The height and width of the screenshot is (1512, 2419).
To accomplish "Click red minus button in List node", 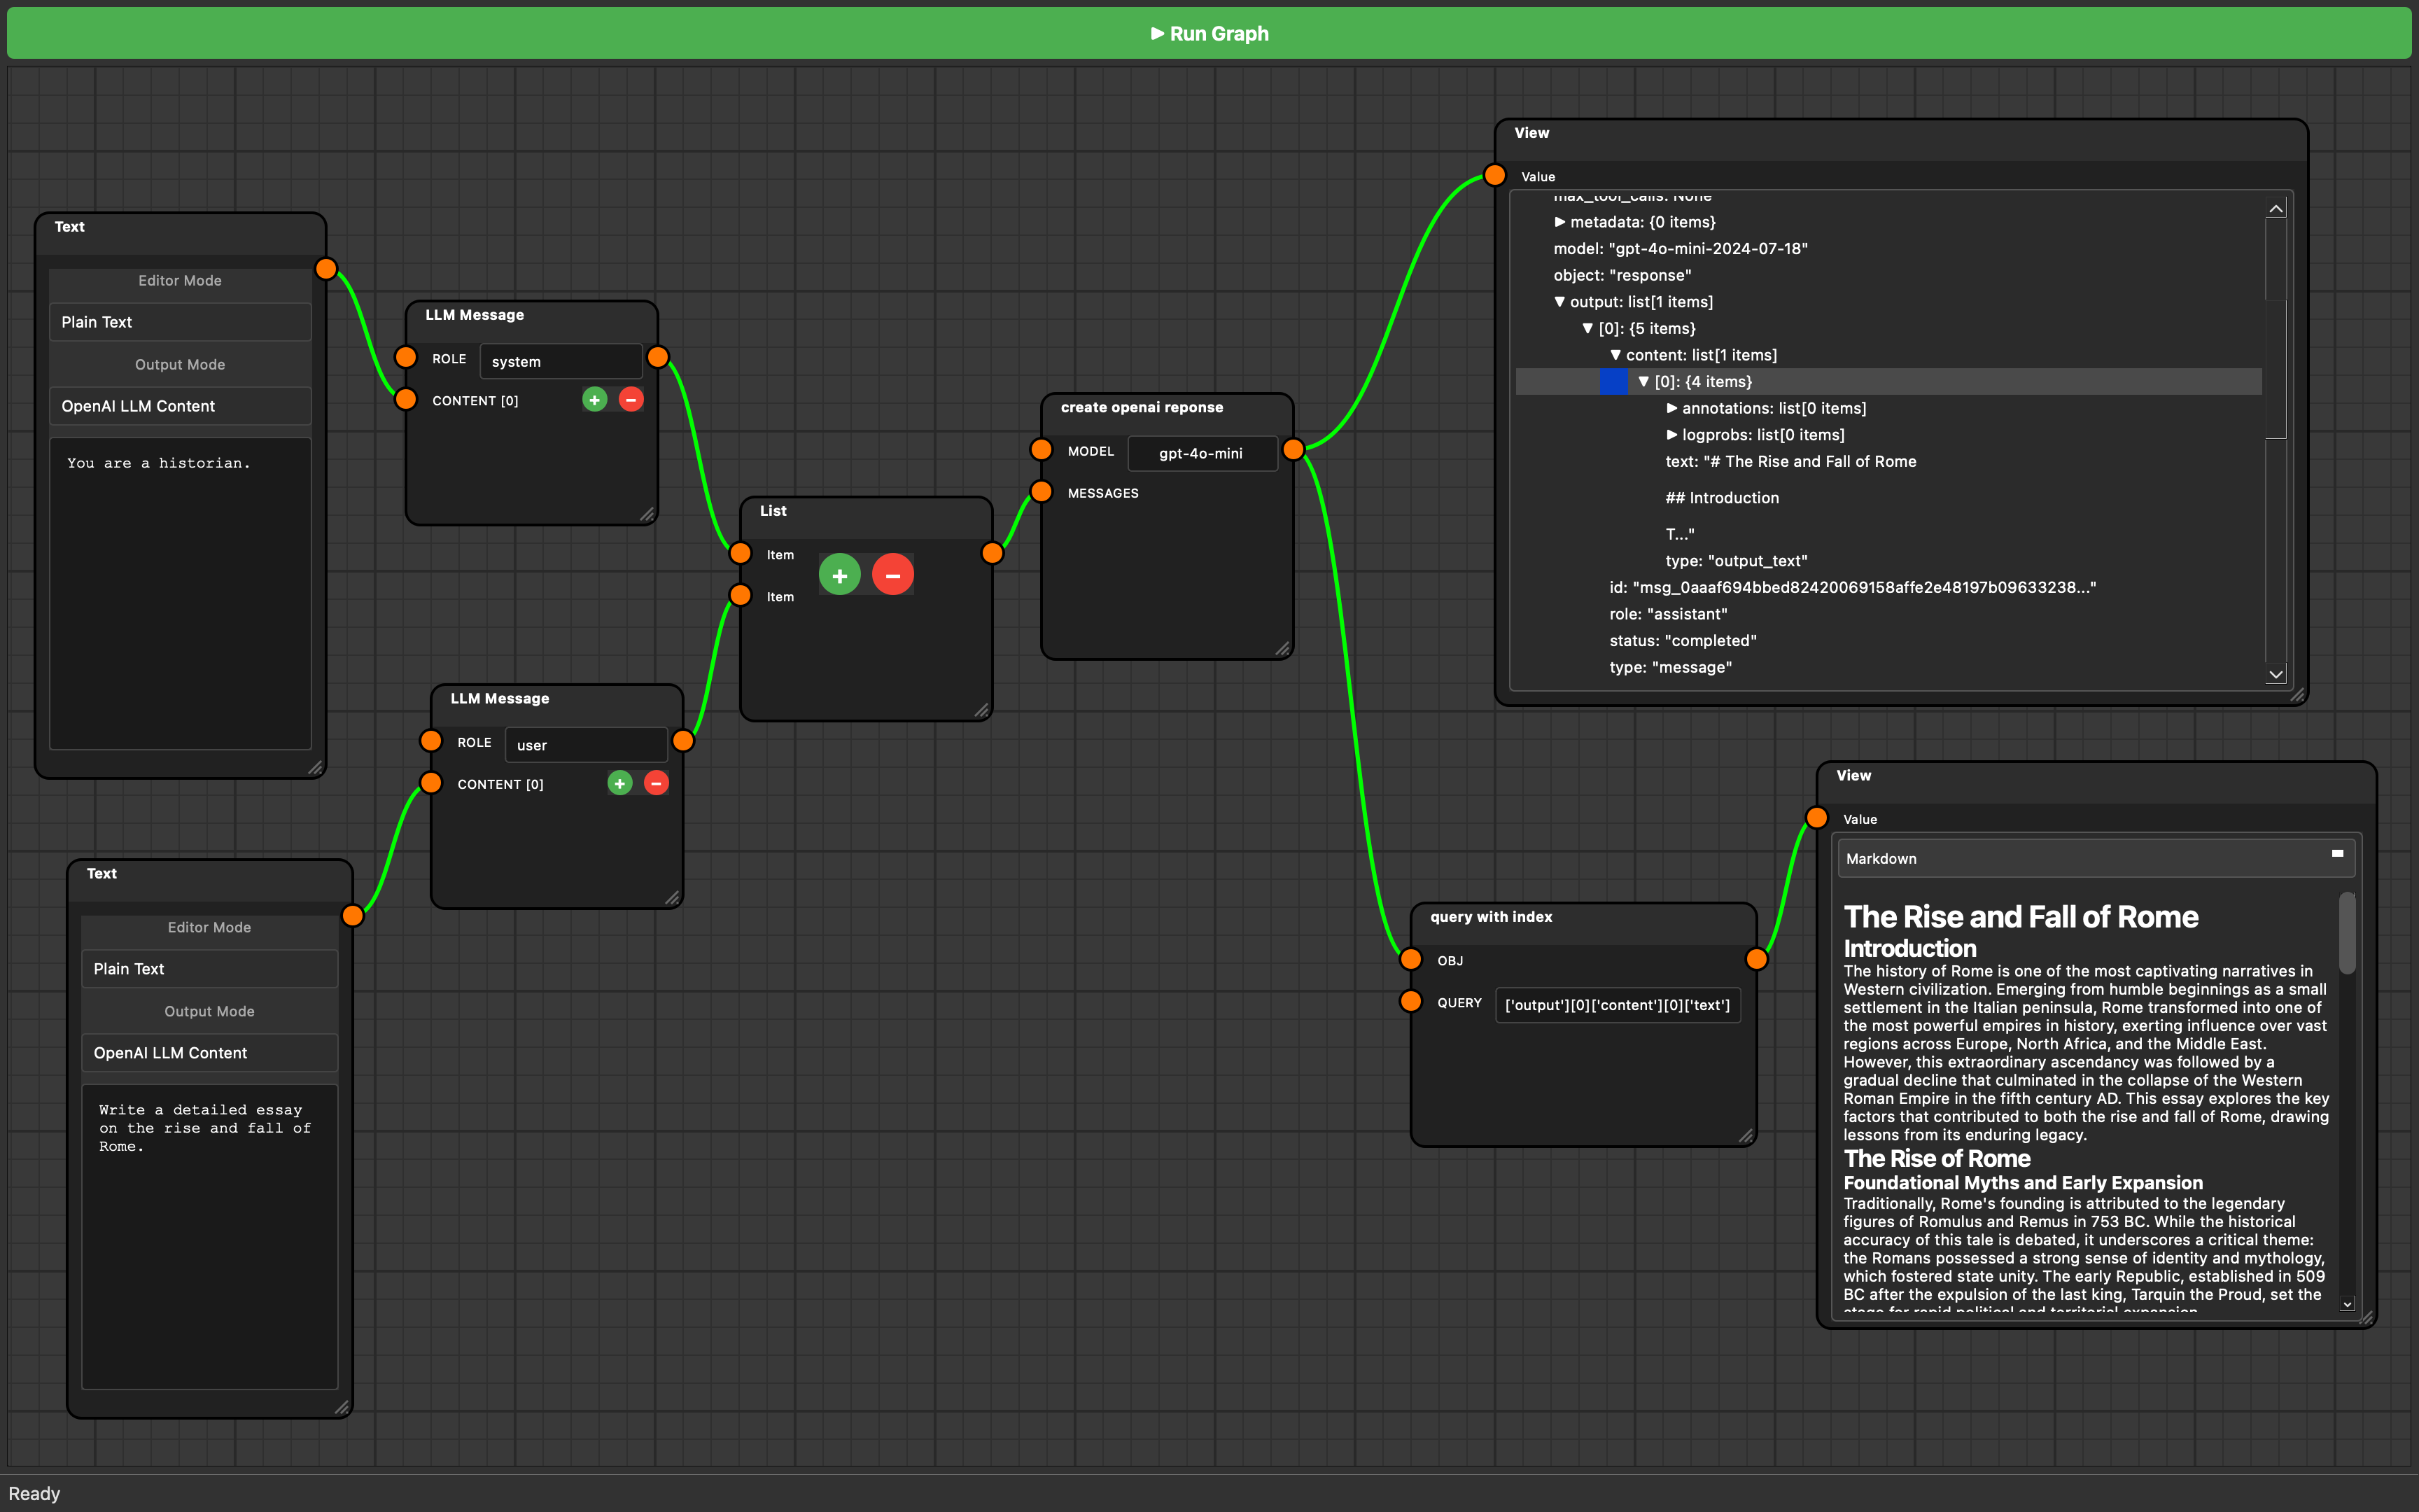I will (x=892, y=575).
